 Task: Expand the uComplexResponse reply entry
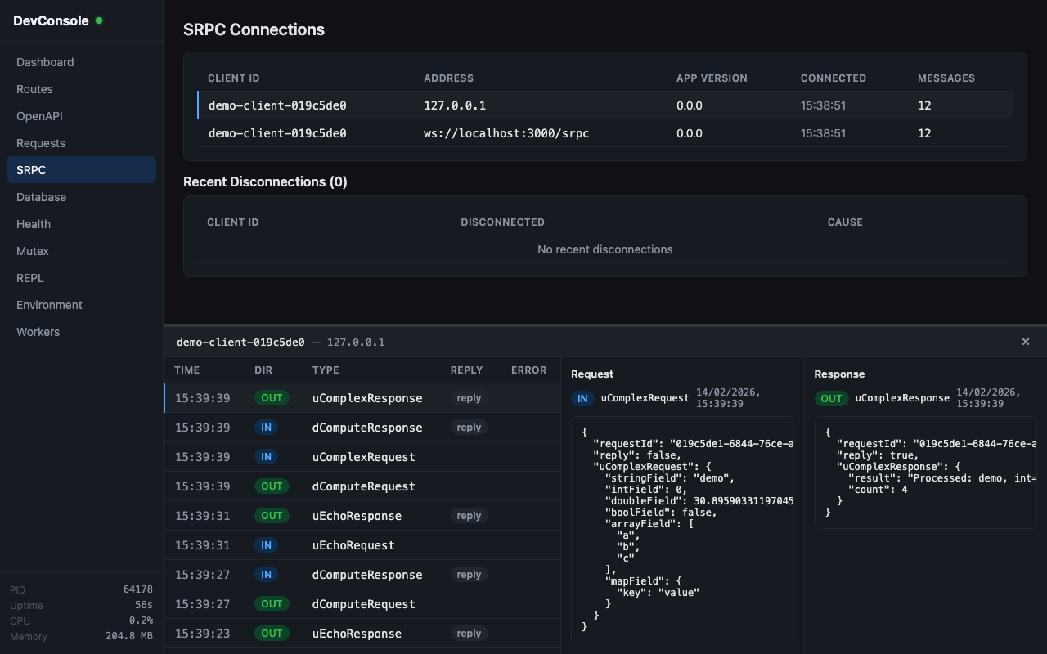(469, 397)
